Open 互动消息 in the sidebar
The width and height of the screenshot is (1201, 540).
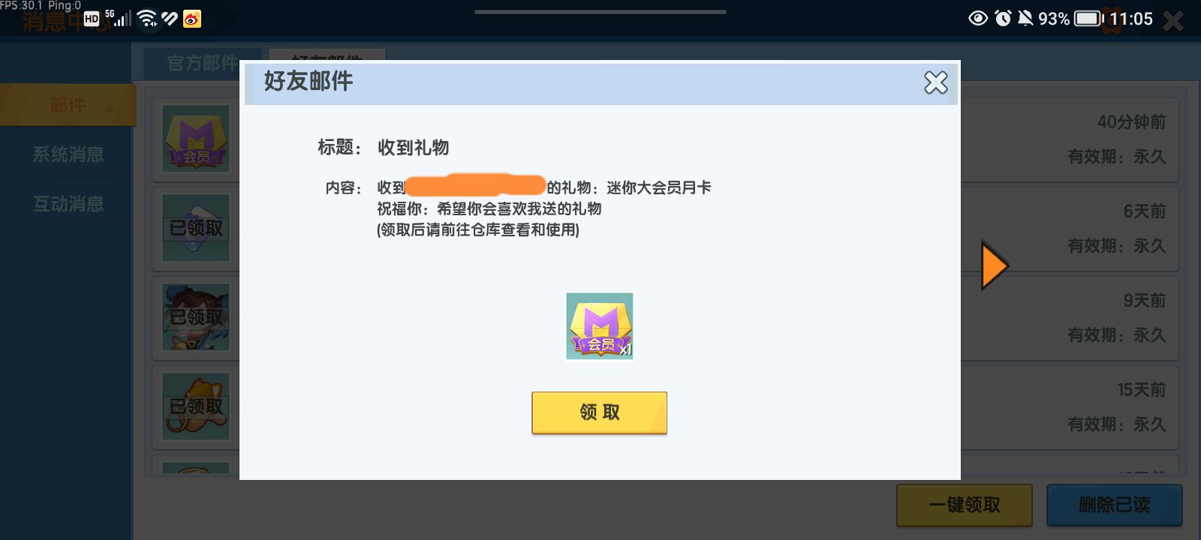pos(68,204)
